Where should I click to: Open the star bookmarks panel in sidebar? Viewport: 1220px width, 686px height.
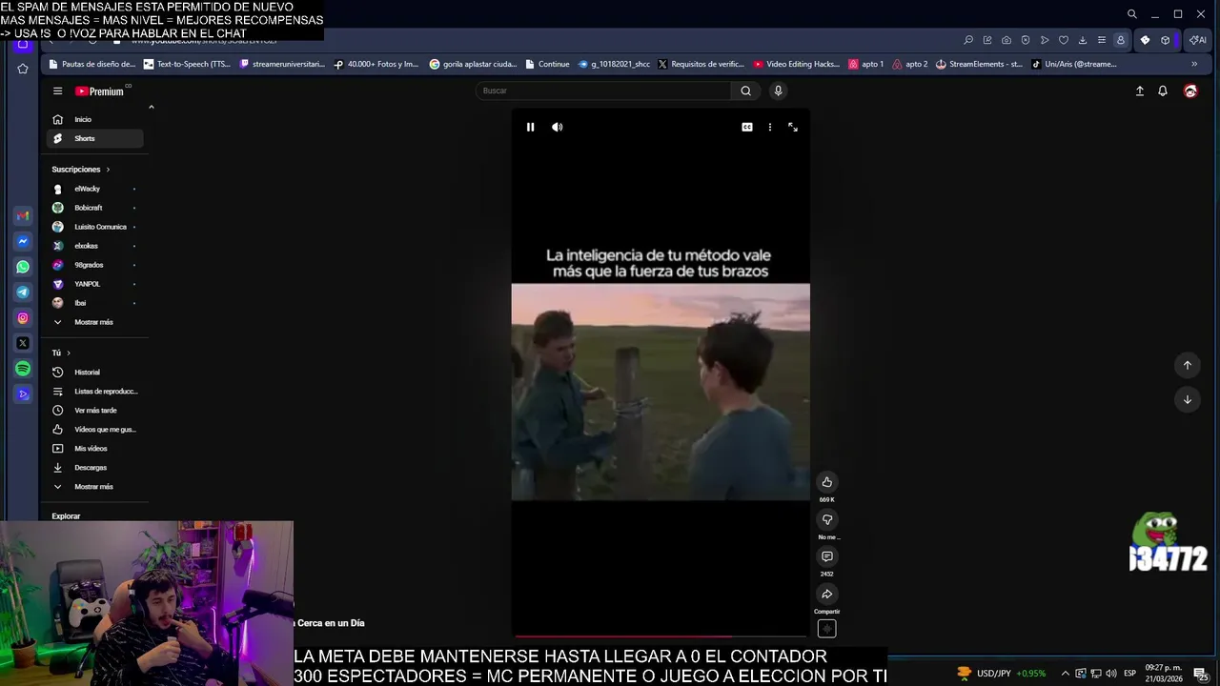[x=23, y=69]
